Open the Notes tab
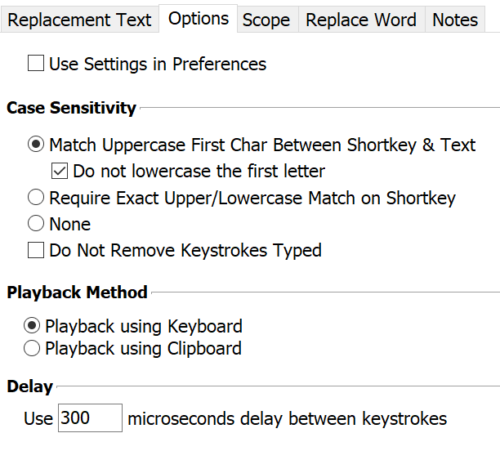This screenshot has width=500, height=451. pos(455,20)
